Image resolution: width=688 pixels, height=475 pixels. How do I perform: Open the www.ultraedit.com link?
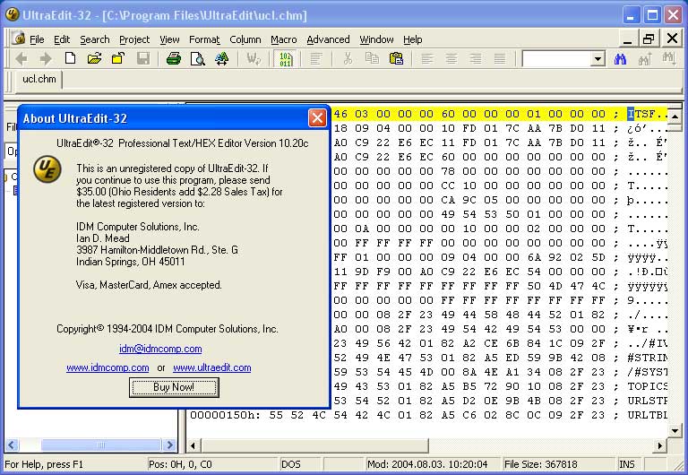point(212,367)
